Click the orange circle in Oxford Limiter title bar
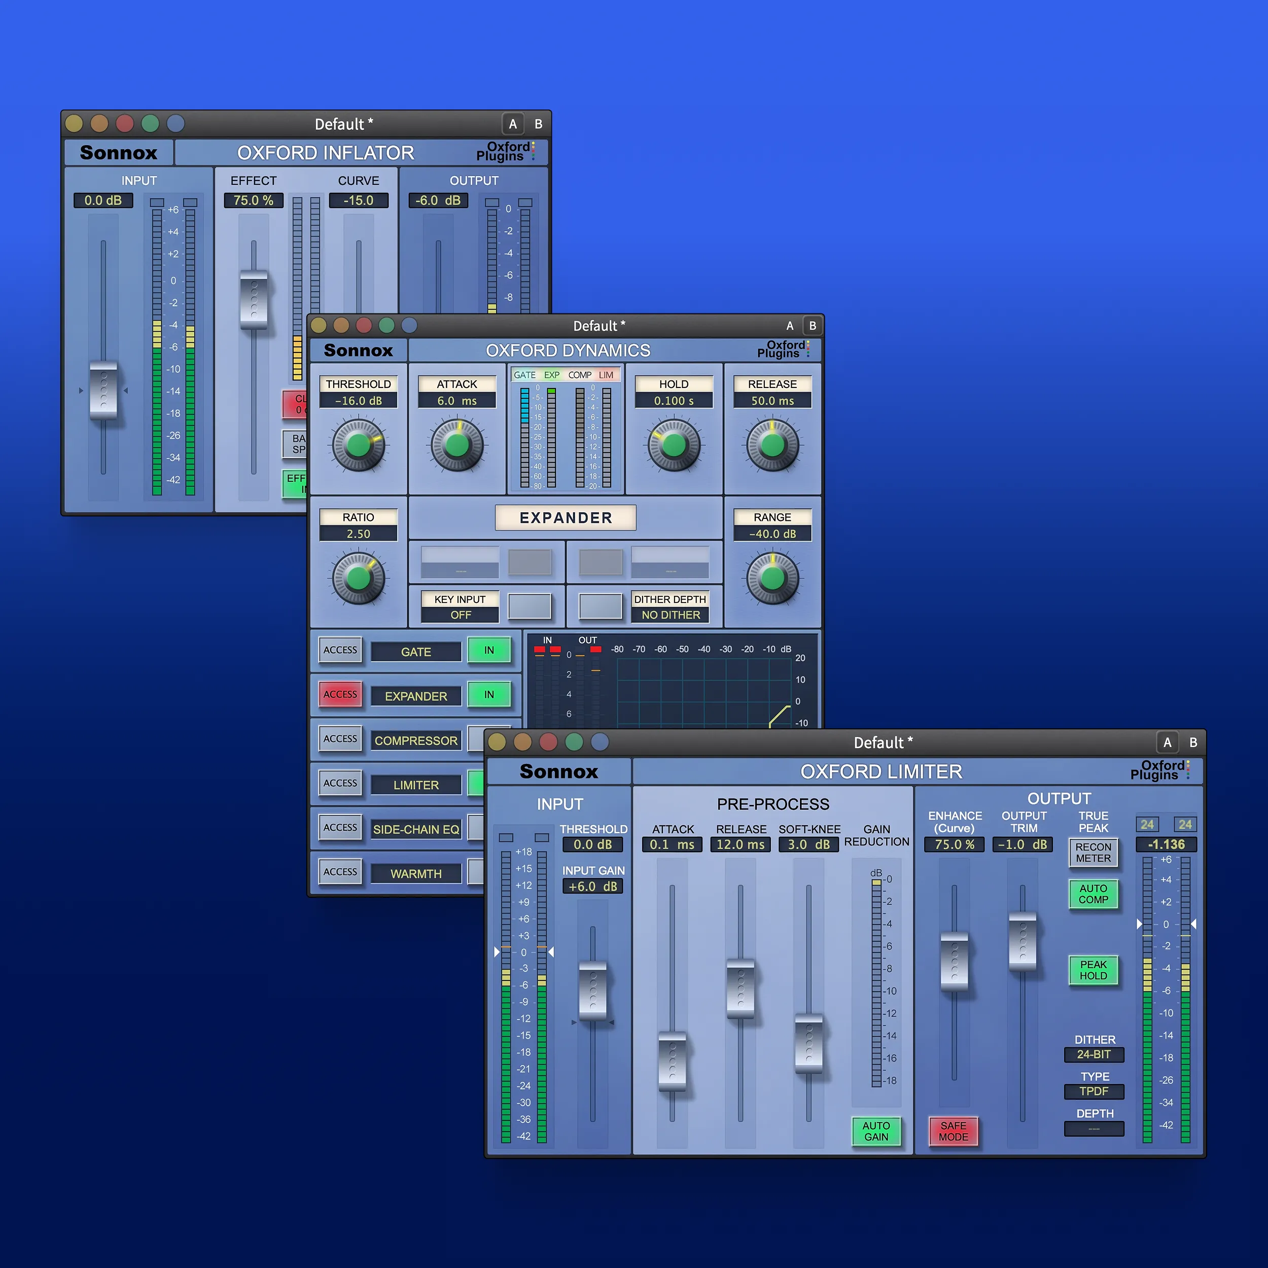1268x1268 pixels. (522, 742)
